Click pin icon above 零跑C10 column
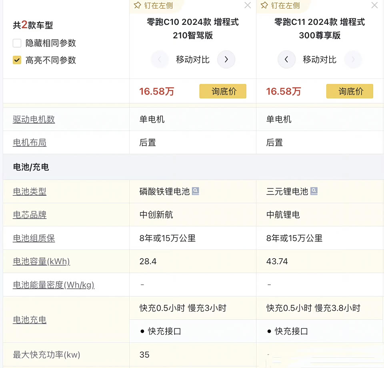This screenshot has width=384, height=368. (138, 6)
